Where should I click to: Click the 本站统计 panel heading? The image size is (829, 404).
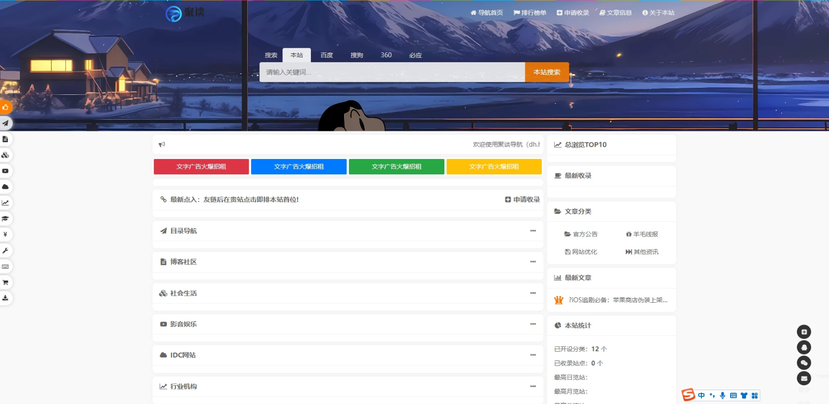(x=577, y=325)
